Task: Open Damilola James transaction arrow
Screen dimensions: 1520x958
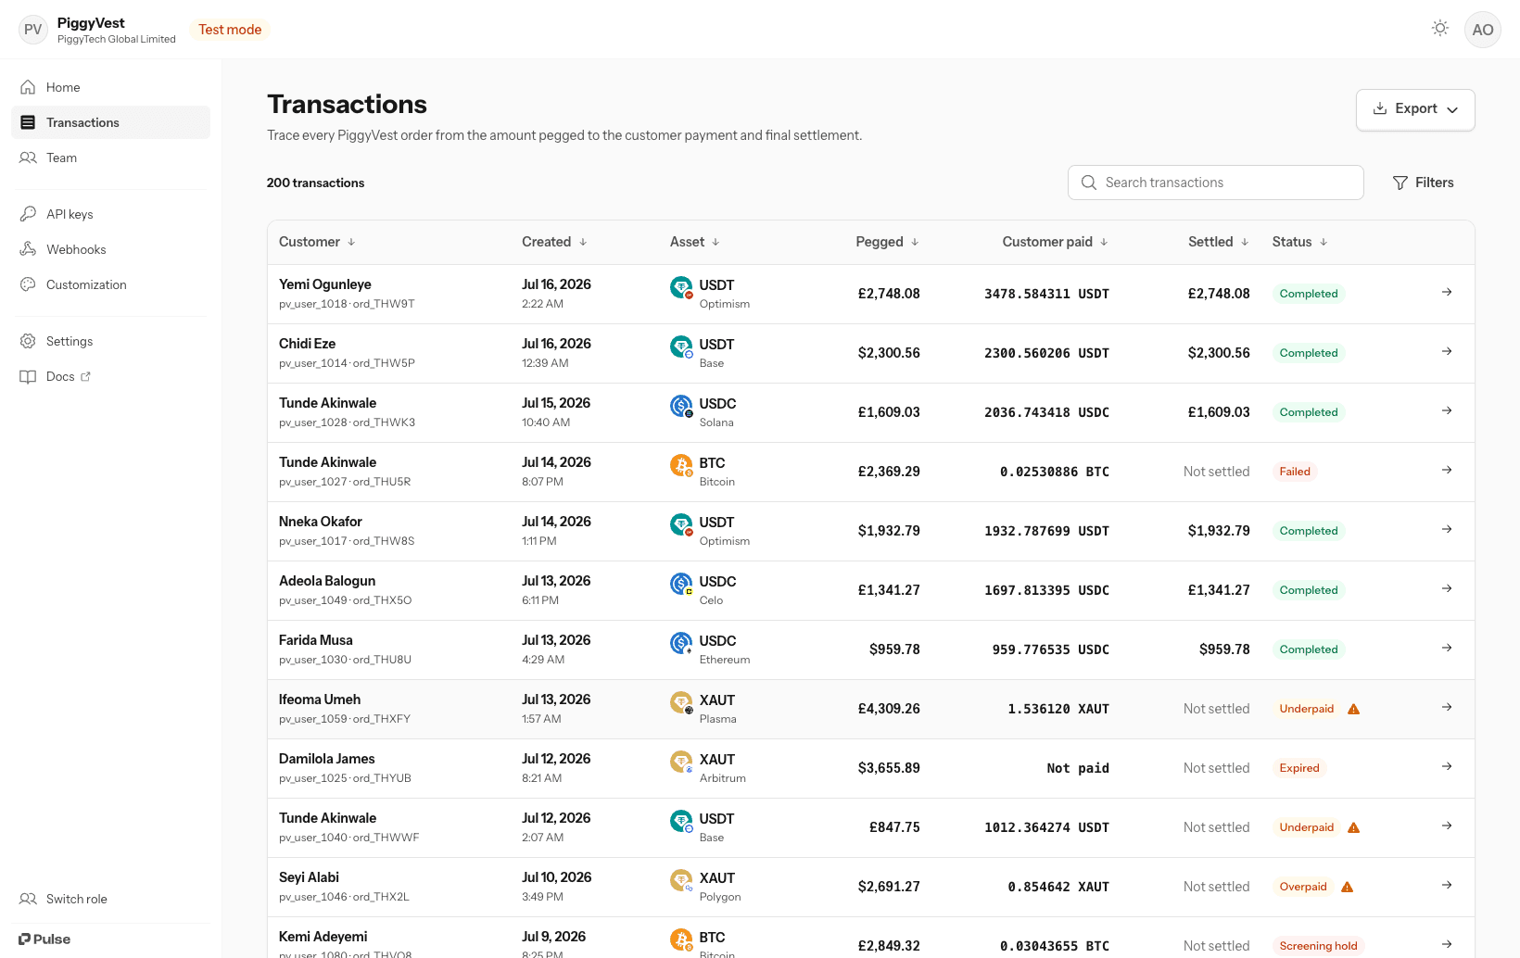Action: 1446,766
